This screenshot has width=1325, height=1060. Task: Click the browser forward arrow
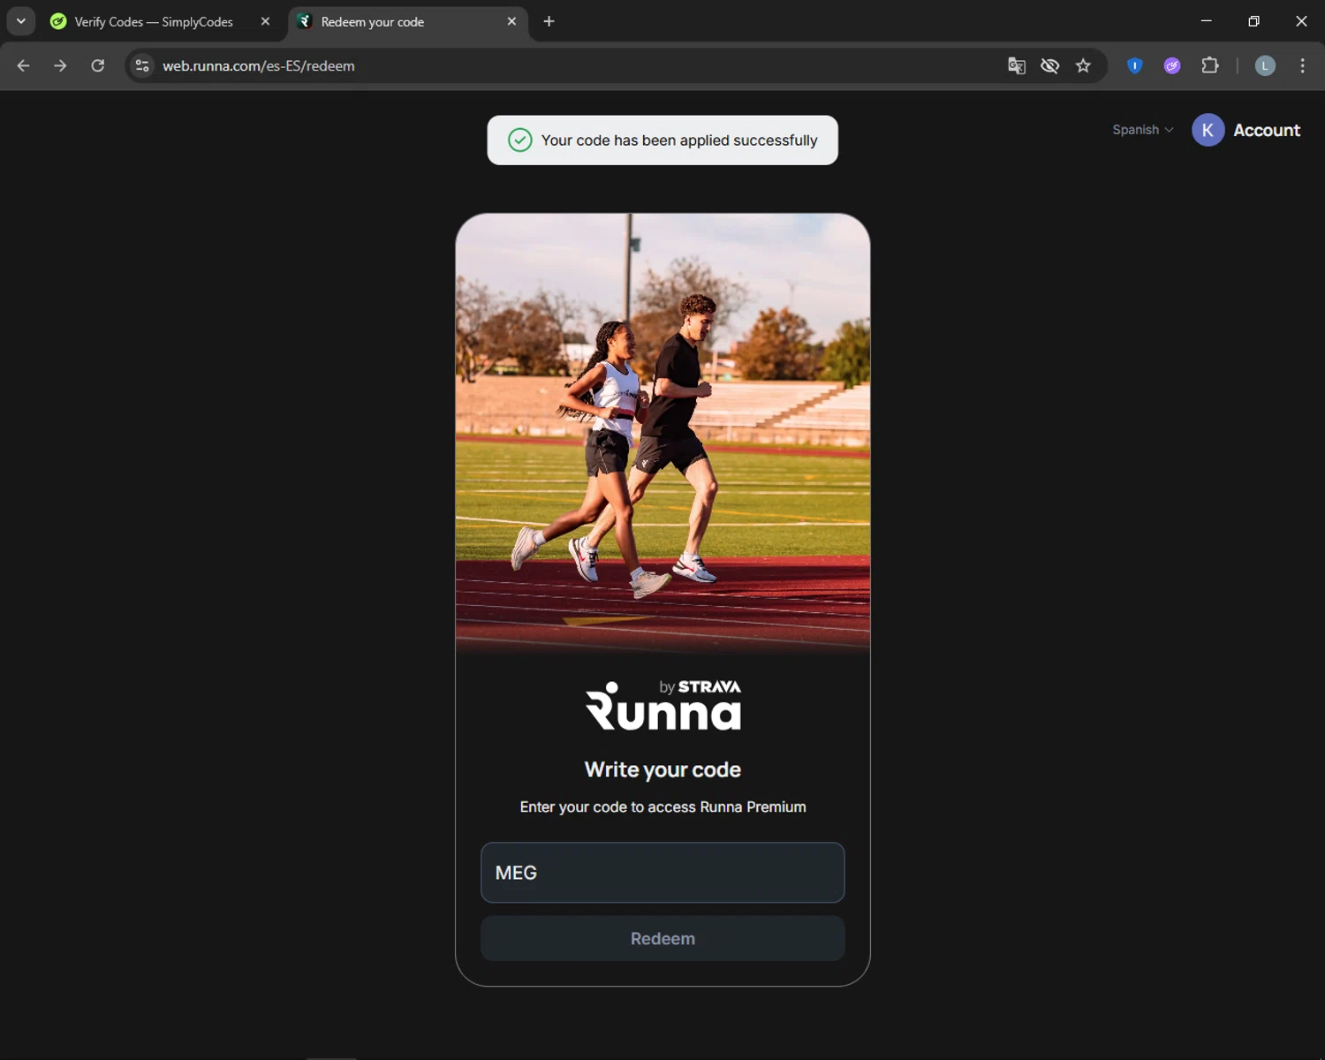pyautogui.click(x=60, y=65)
